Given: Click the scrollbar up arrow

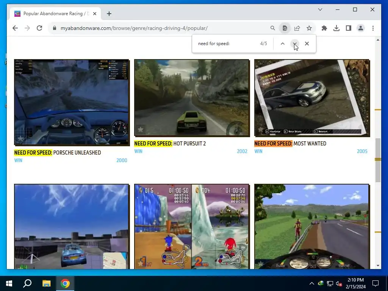Looking at the screenshot, I should click(x=378, y=40).
